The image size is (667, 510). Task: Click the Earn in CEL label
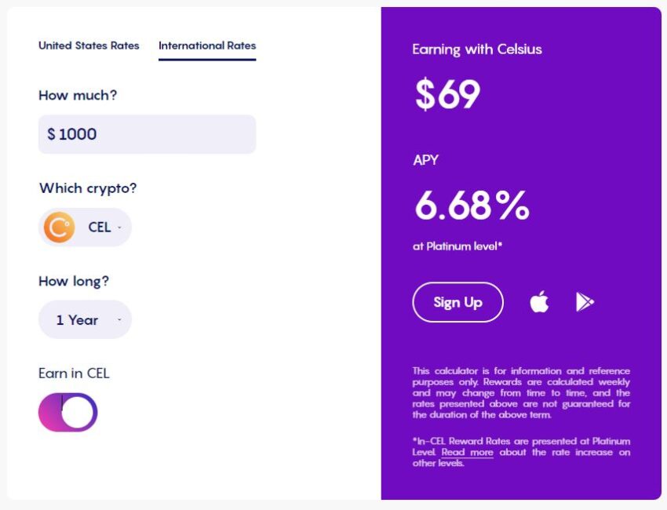pyautogui.click(x=74, y=373)
